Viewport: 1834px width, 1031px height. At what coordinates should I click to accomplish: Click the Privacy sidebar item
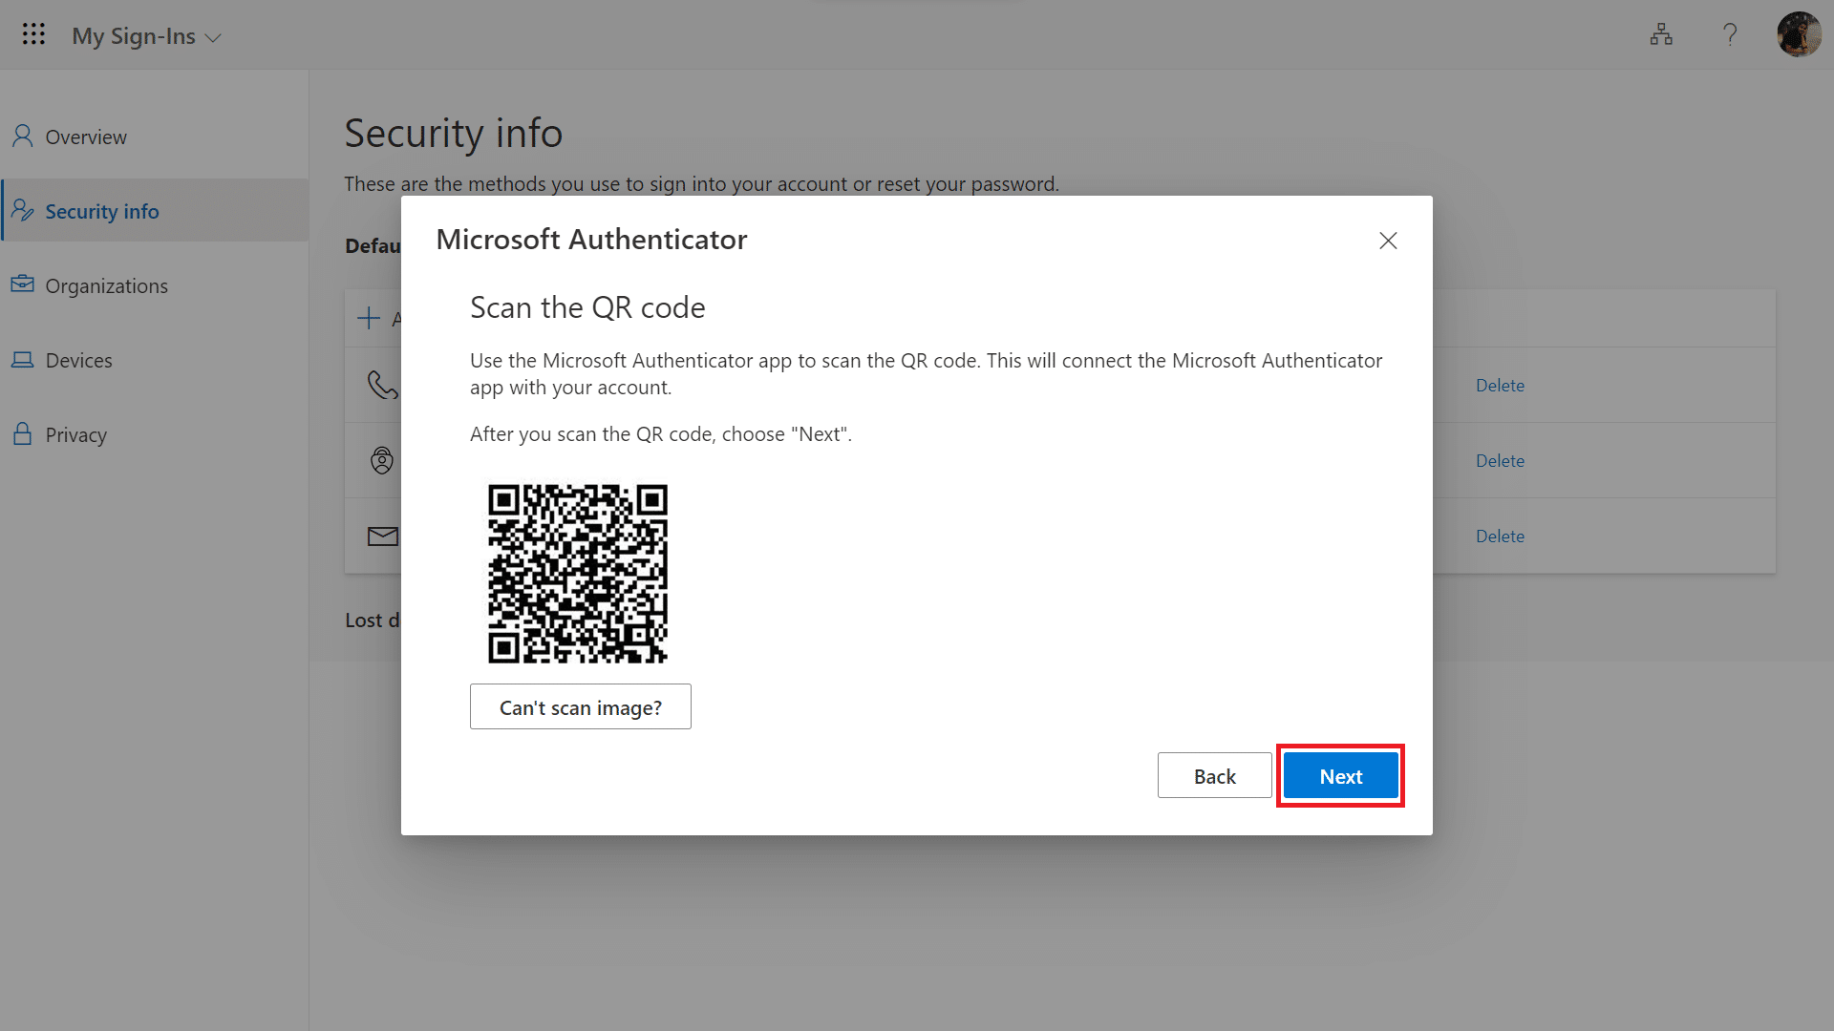[x=75, y=434]
